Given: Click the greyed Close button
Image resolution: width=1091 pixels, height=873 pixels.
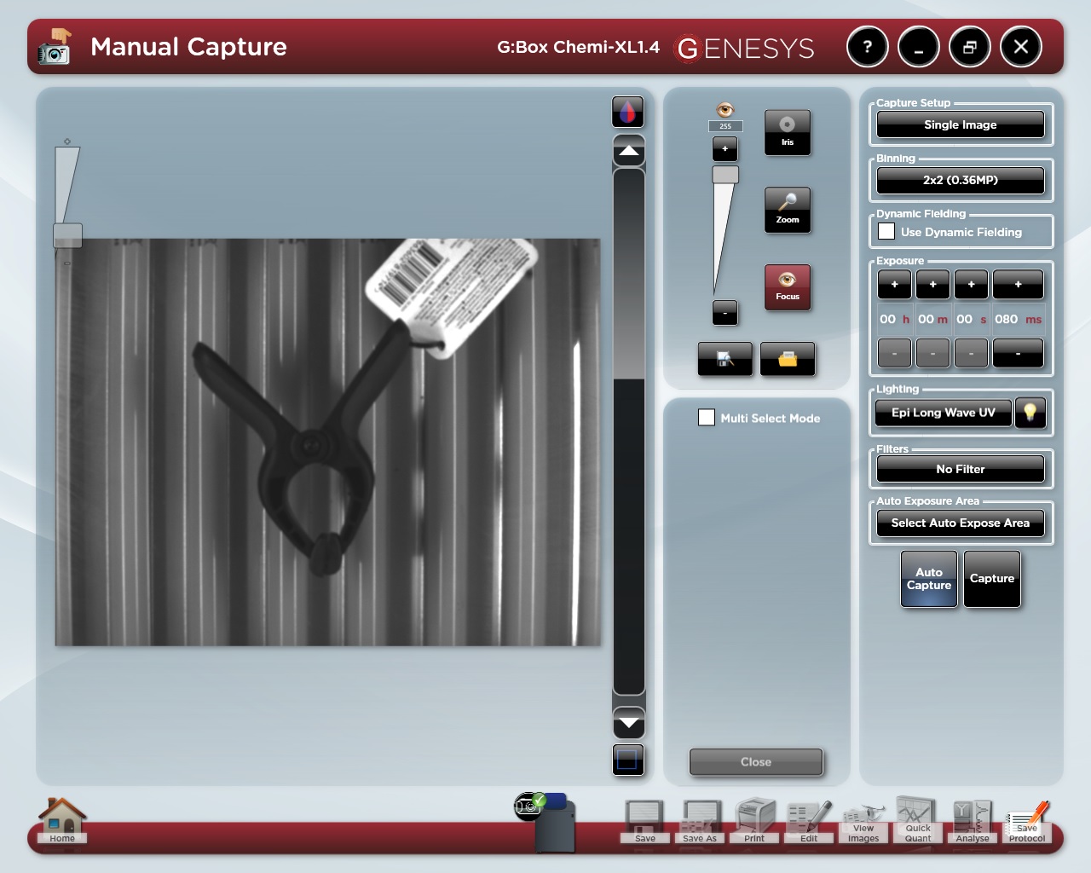Looking at the screenshot, I should point(756,762).
